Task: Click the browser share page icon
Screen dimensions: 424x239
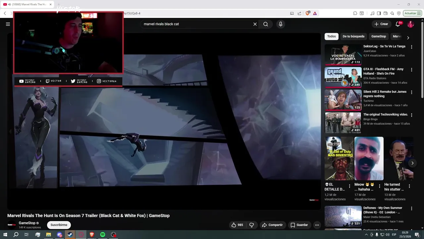Action: point(299,13)
